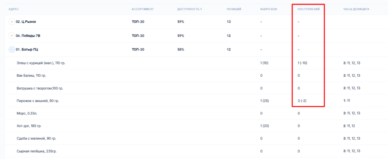388x159 pixels.
Task: Click the ПОЗИЦИЙ column header
Action: (x=234, y=9)
